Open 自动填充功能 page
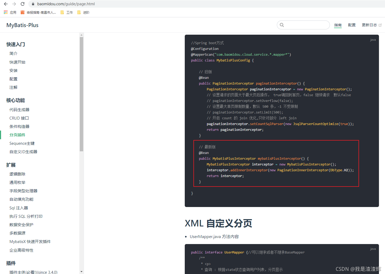Viewport: 385px width, 274px height. pos(22,199)
